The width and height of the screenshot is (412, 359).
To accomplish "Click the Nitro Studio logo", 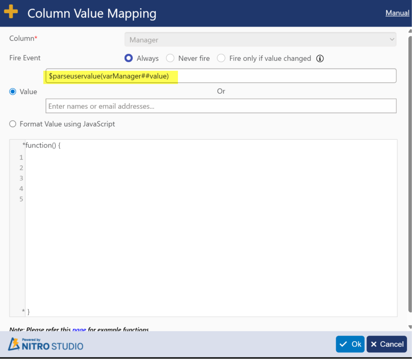I will [46, 344].
